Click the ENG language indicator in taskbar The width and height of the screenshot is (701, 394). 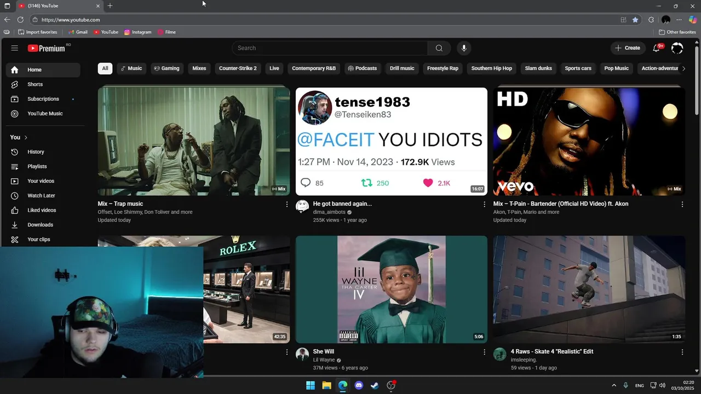click(640, 386)
